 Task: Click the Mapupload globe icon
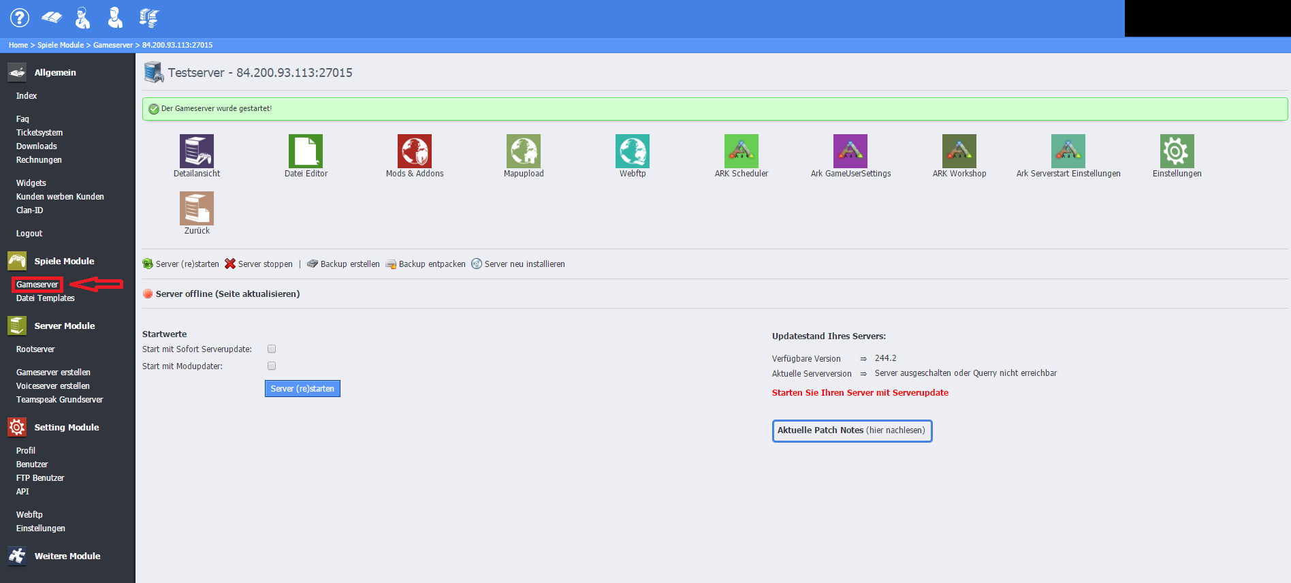pos(524,151)
